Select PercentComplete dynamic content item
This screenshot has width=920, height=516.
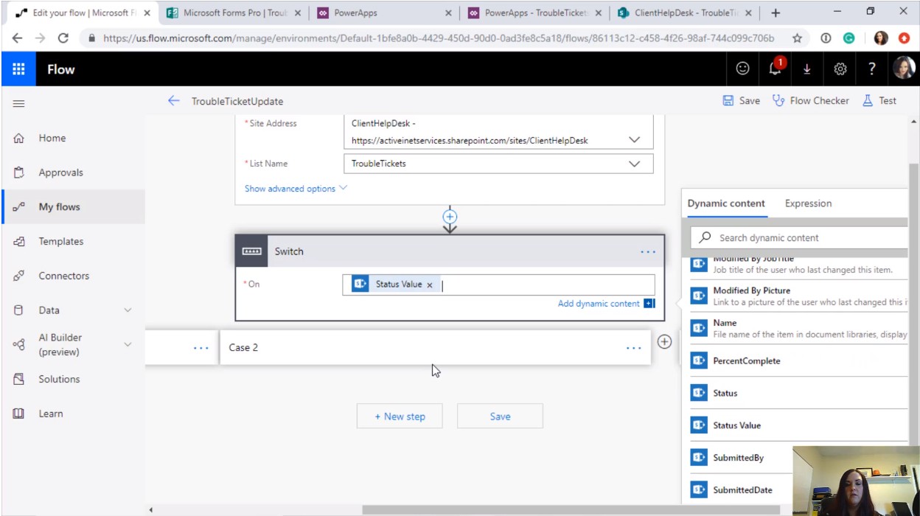tap(799, 360)
